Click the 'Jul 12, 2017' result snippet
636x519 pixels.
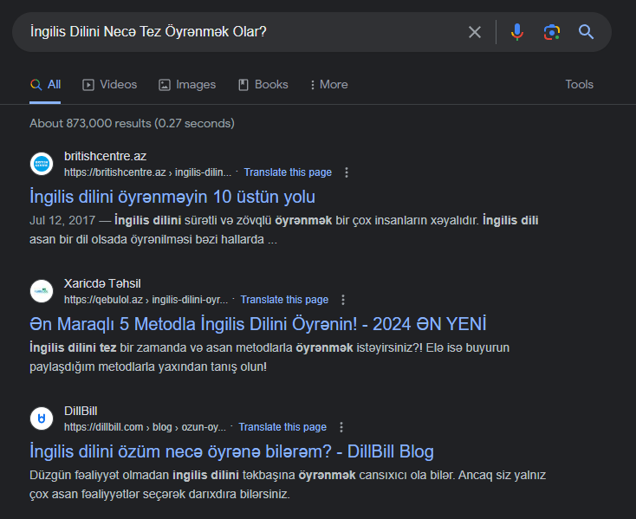pos(284,230)
